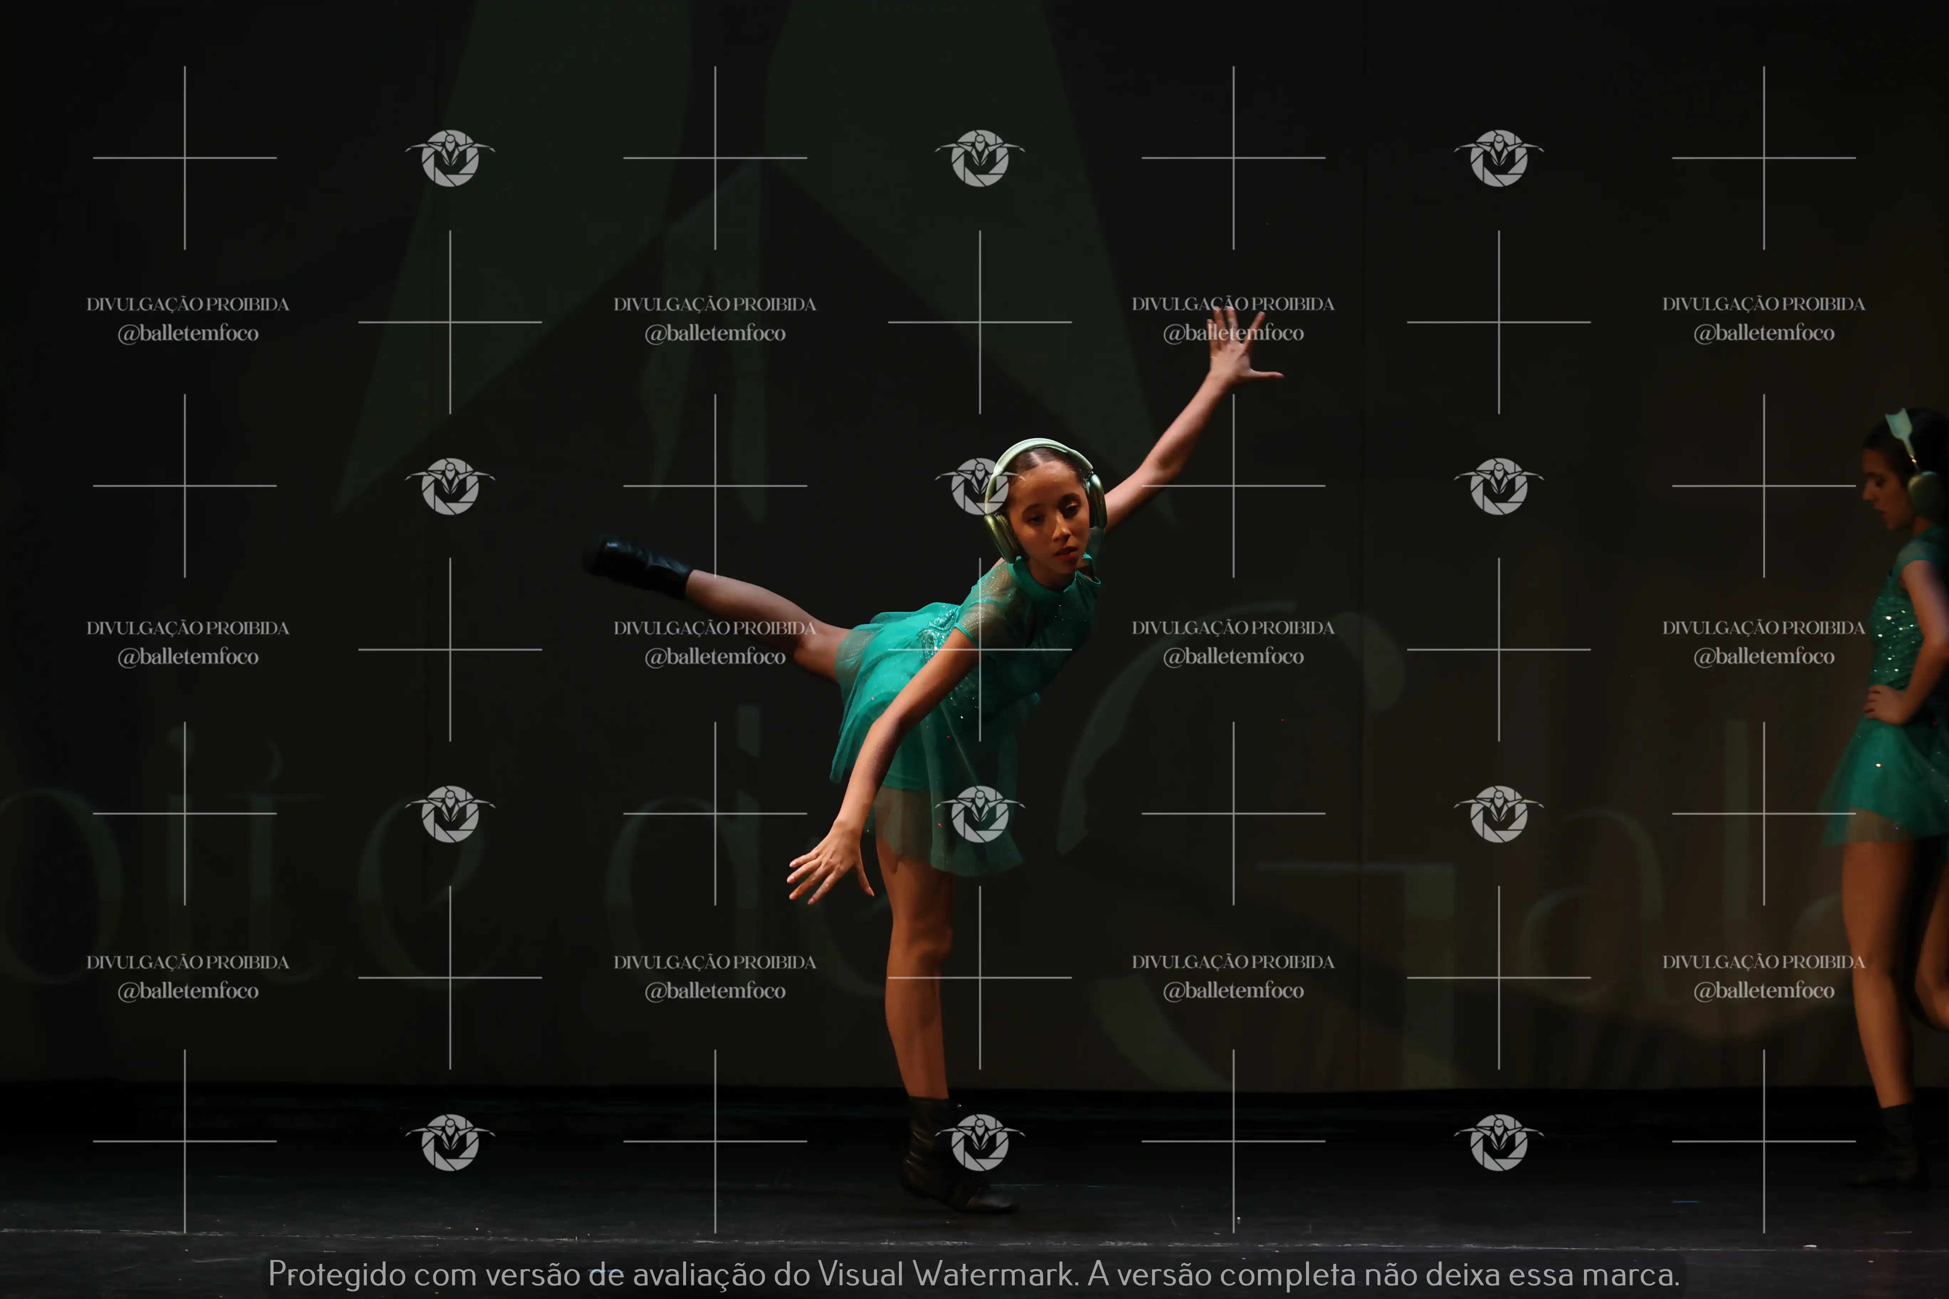Click the 'Protegido' word in the bottom caption
This screenshot has width=1949, height=1299.
tap(337, 1274)
